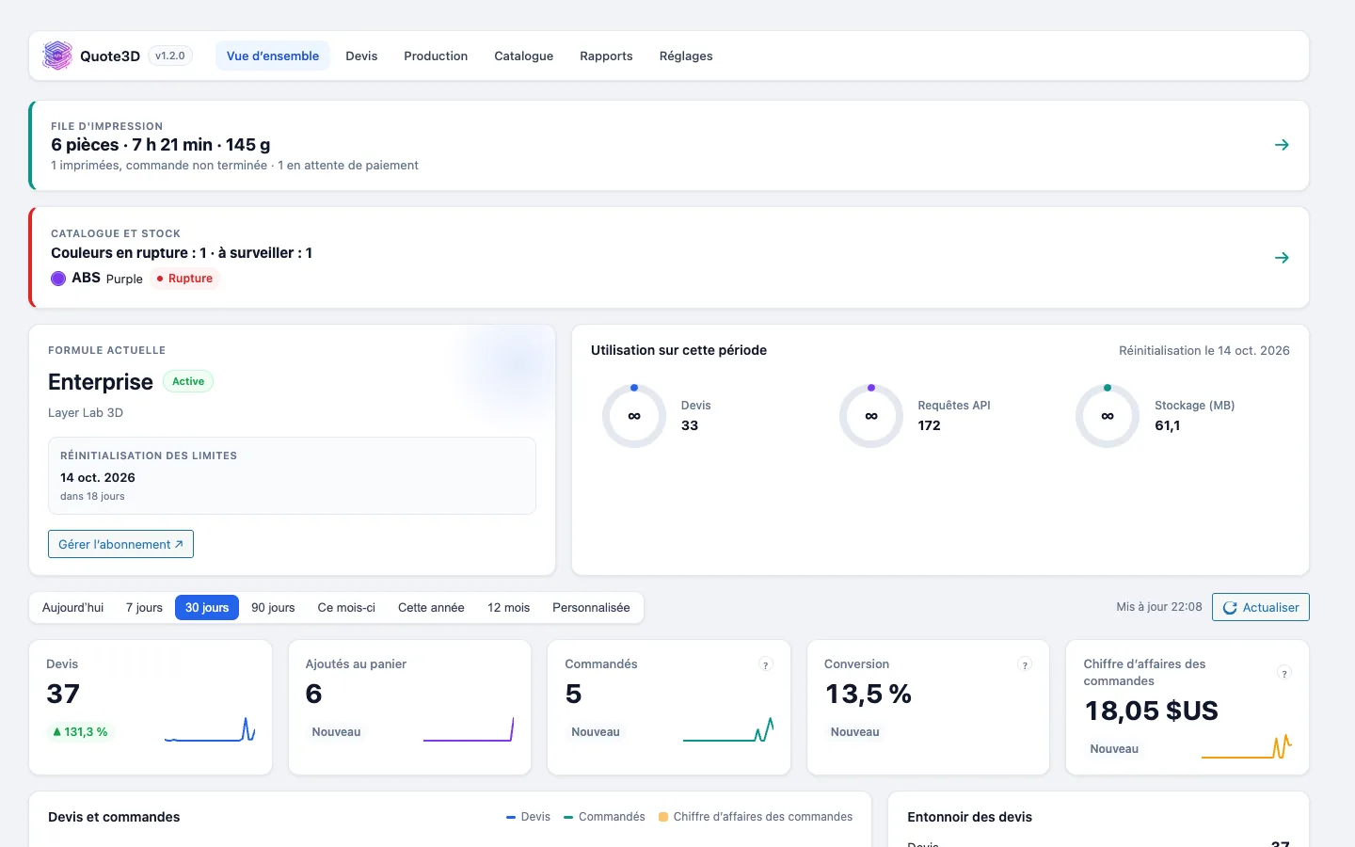Viewport: 1355px width, 847px height.
Task: Select the 7 jours period
Action: click(x=144, y=607)
